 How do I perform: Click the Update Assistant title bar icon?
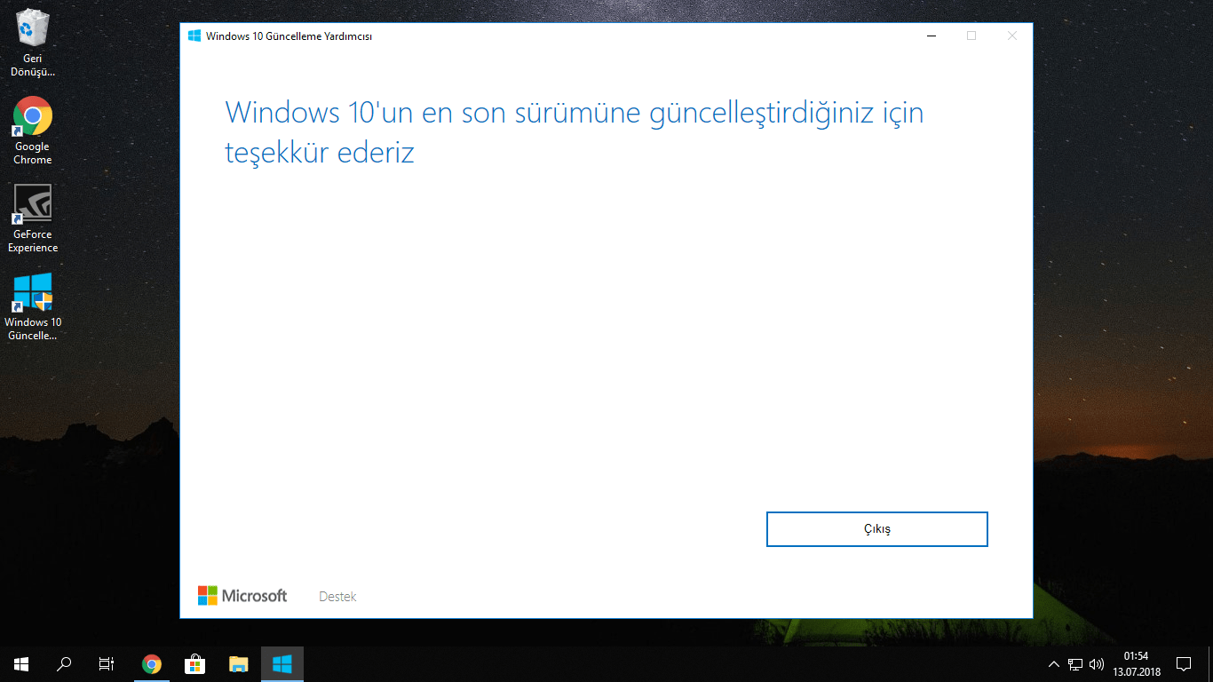[194, 36]
